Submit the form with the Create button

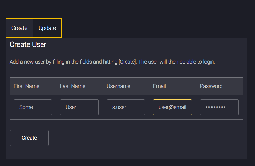[29, 138]
